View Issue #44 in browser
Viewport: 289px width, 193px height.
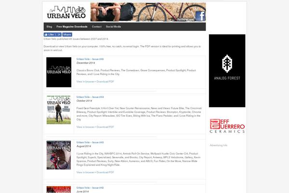[x=86, y=127]
